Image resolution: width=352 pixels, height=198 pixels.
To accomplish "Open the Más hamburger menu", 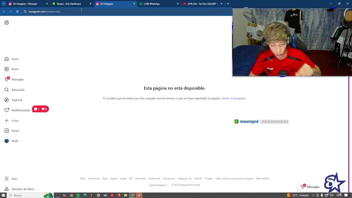I will 11,179.
